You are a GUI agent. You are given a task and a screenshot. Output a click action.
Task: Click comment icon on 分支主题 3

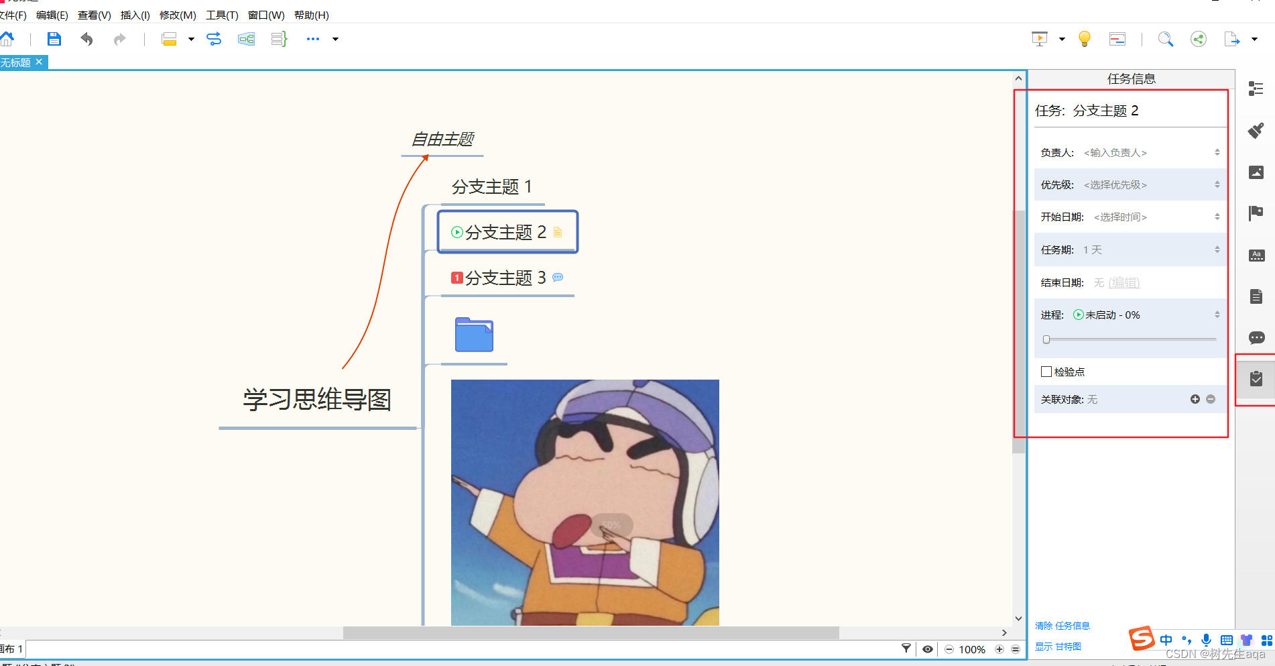pyautogui.click(x=558, y=277)
